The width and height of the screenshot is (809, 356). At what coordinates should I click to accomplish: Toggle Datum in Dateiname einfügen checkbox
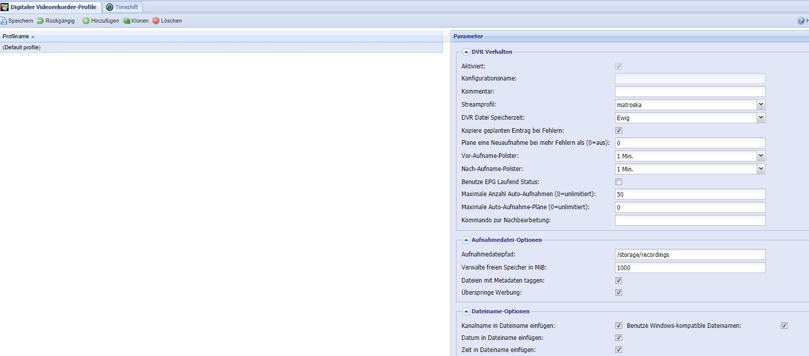(x=618, y=337)
